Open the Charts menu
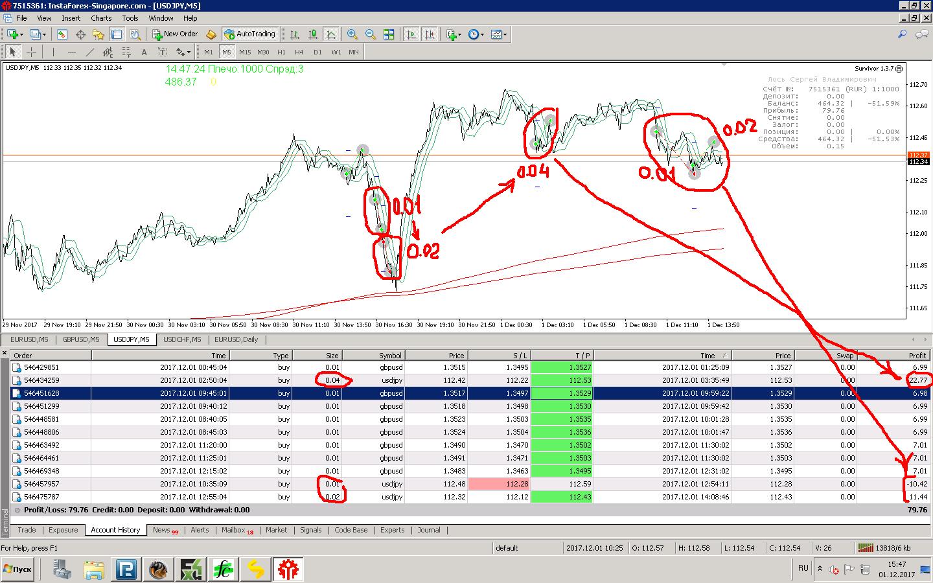This screenshot has width=933, height=583. [101, 18]
